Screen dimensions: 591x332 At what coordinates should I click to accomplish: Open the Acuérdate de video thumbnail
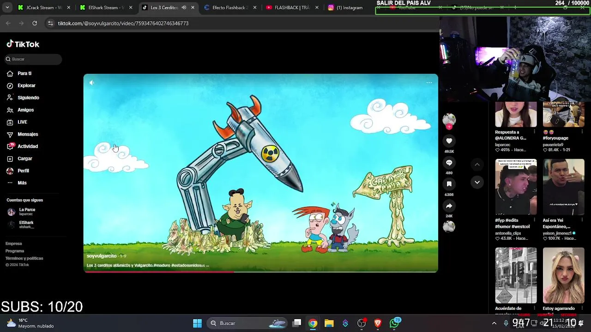tap(516, 275)
